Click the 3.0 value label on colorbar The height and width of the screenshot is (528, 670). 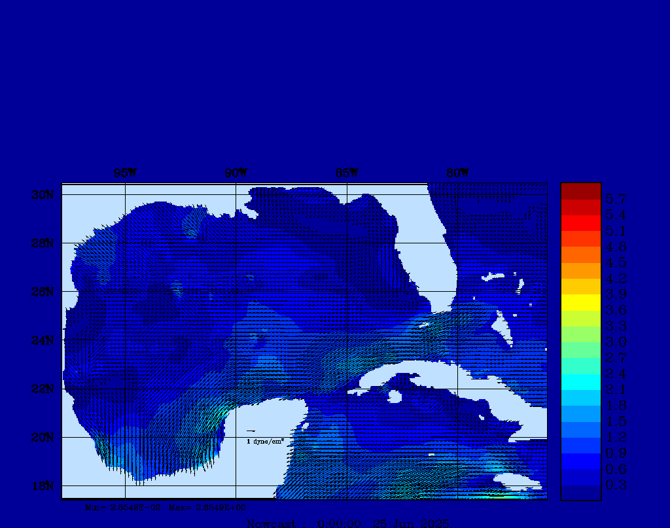pyautogui.click(x=615, y=342)
